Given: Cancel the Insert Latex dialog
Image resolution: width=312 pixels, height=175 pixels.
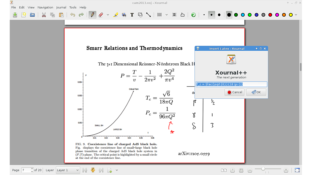Looking at the screenshot, I should pyautogui.click(x=234, y=92).
